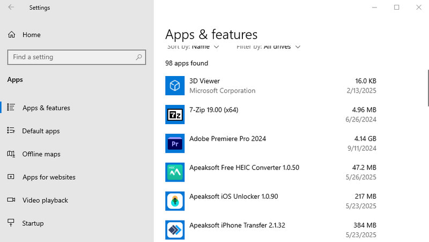Click the 98 apps found text

(x=187, y=63)
